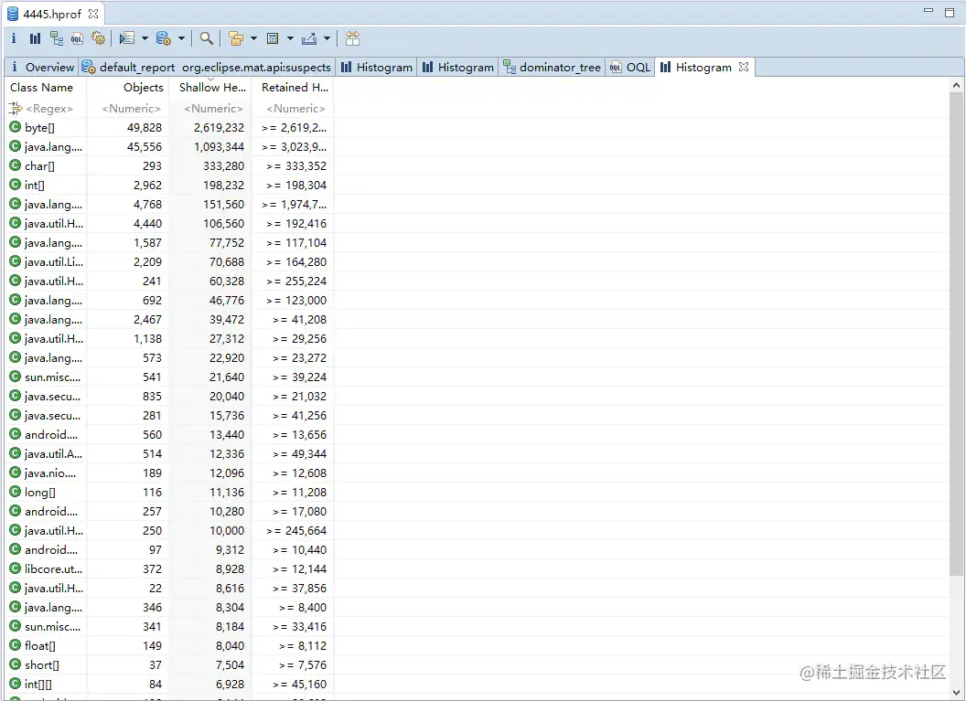This screenshot has width=966, height=701.
Task: Sort by the Class Name column header
Action: point(46,88)
